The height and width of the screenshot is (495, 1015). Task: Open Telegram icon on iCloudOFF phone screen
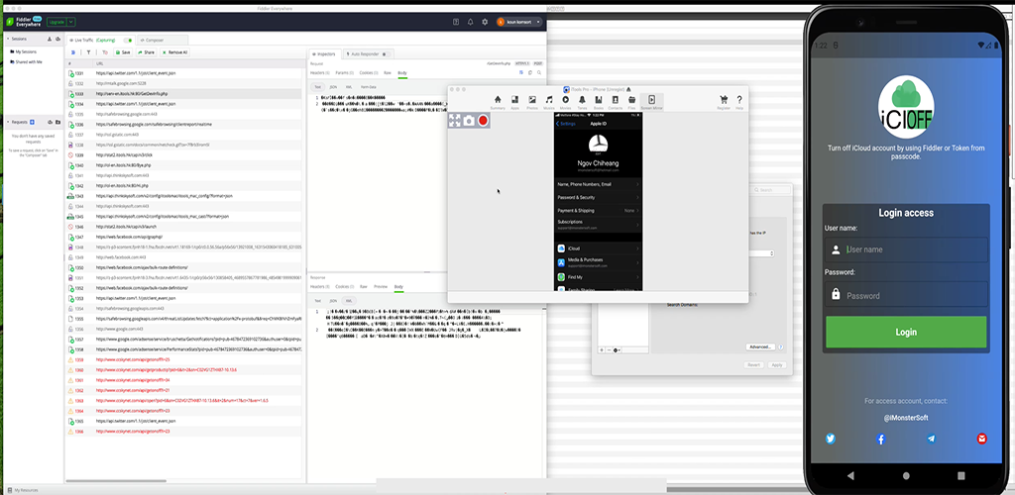point(932,439)
